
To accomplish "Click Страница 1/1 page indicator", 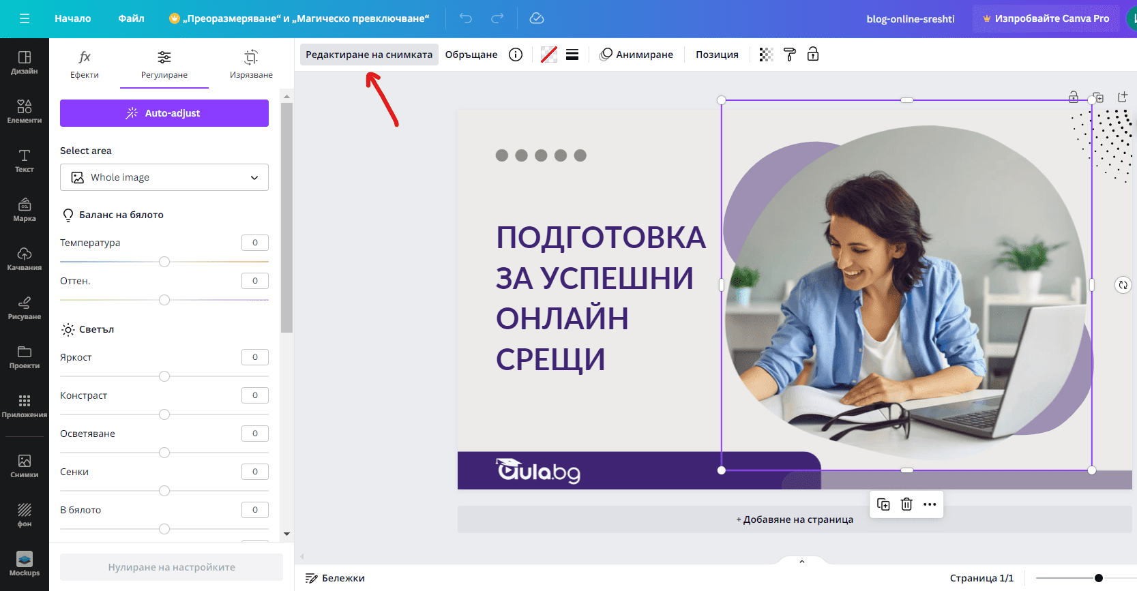I will (981, 578).
